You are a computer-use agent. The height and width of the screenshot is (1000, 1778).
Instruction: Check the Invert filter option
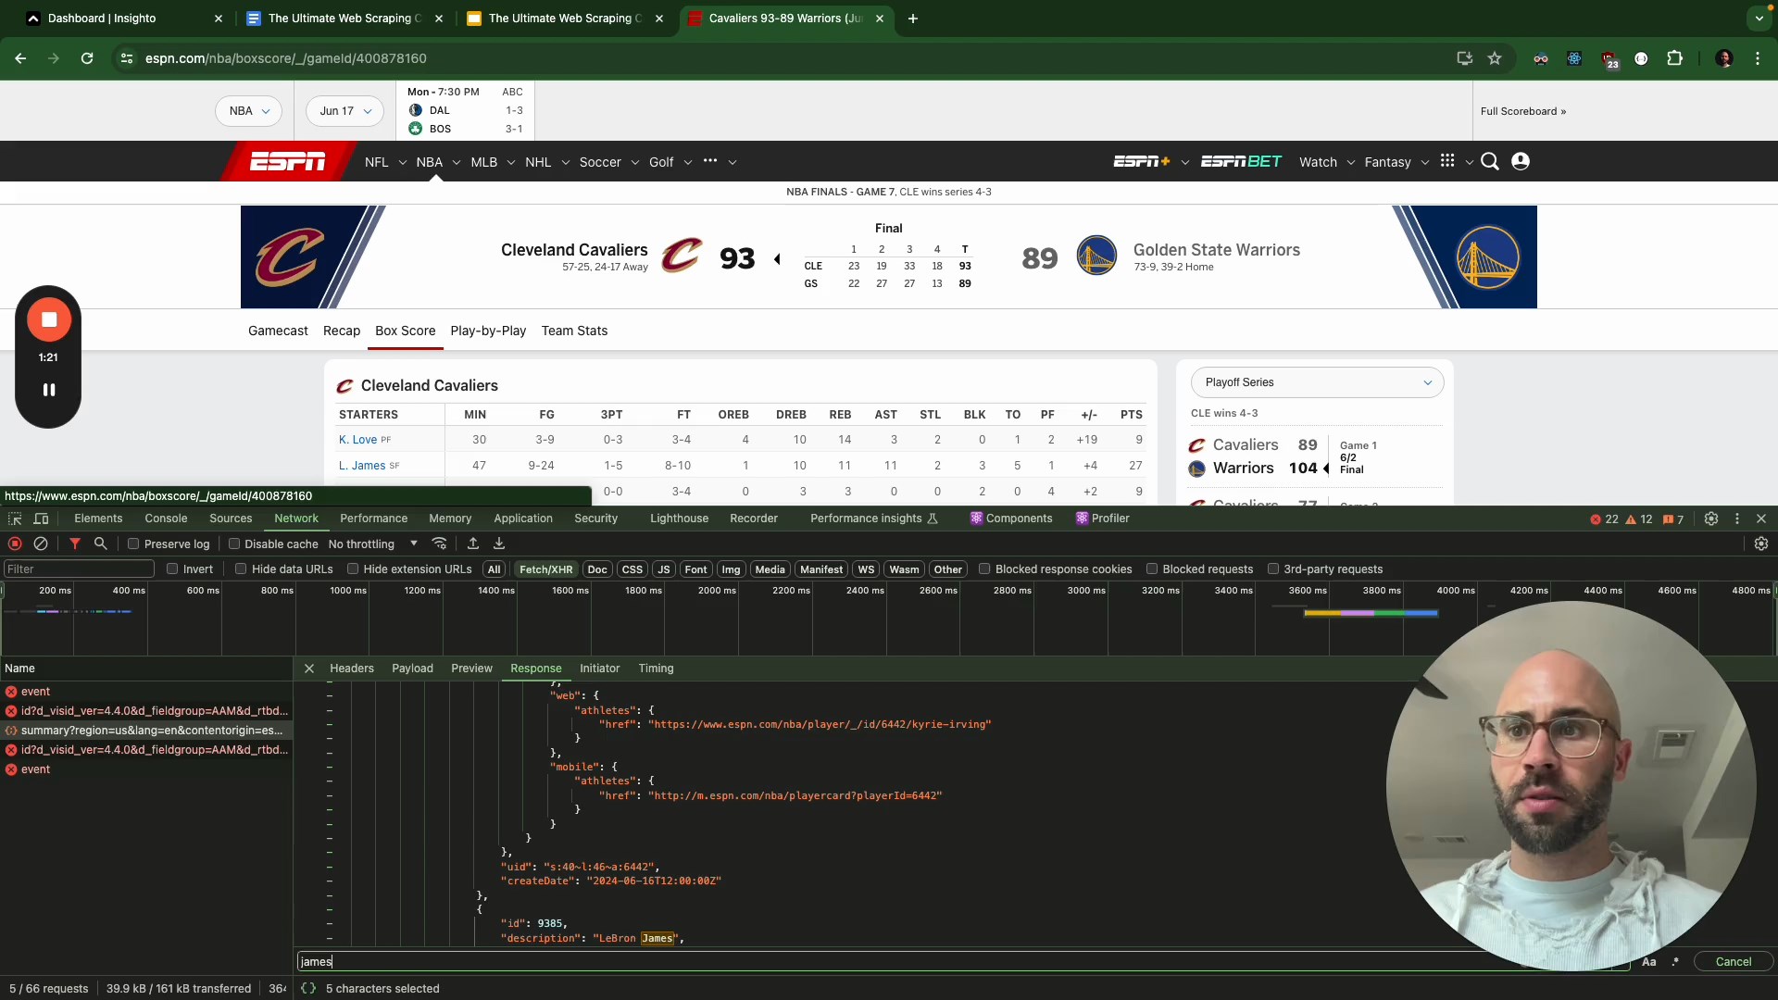pyautogui.click(x=172, y=569)
